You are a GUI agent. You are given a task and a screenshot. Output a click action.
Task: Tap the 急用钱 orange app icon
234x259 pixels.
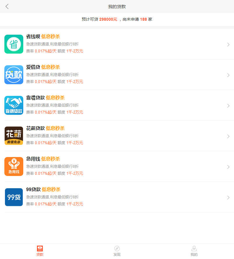pyautogui.click(x=14, y=166)
